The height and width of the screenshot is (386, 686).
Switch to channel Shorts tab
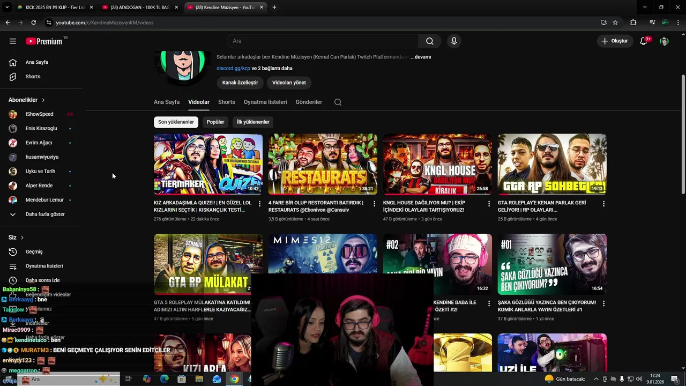coord(226,102)
